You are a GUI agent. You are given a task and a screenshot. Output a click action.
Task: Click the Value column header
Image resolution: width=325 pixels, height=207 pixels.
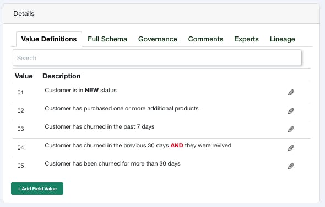[x=24, y=76]
